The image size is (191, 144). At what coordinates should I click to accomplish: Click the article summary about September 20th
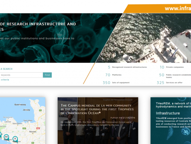click(96, 123)
